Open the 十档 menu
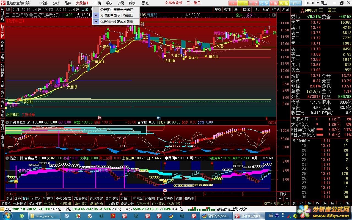The image size is (352, 220). [x=97, y=3]
